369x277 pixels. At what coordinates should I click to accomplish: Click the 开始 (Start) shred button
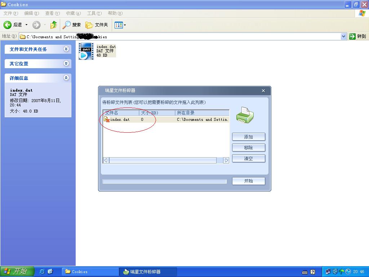249,181
